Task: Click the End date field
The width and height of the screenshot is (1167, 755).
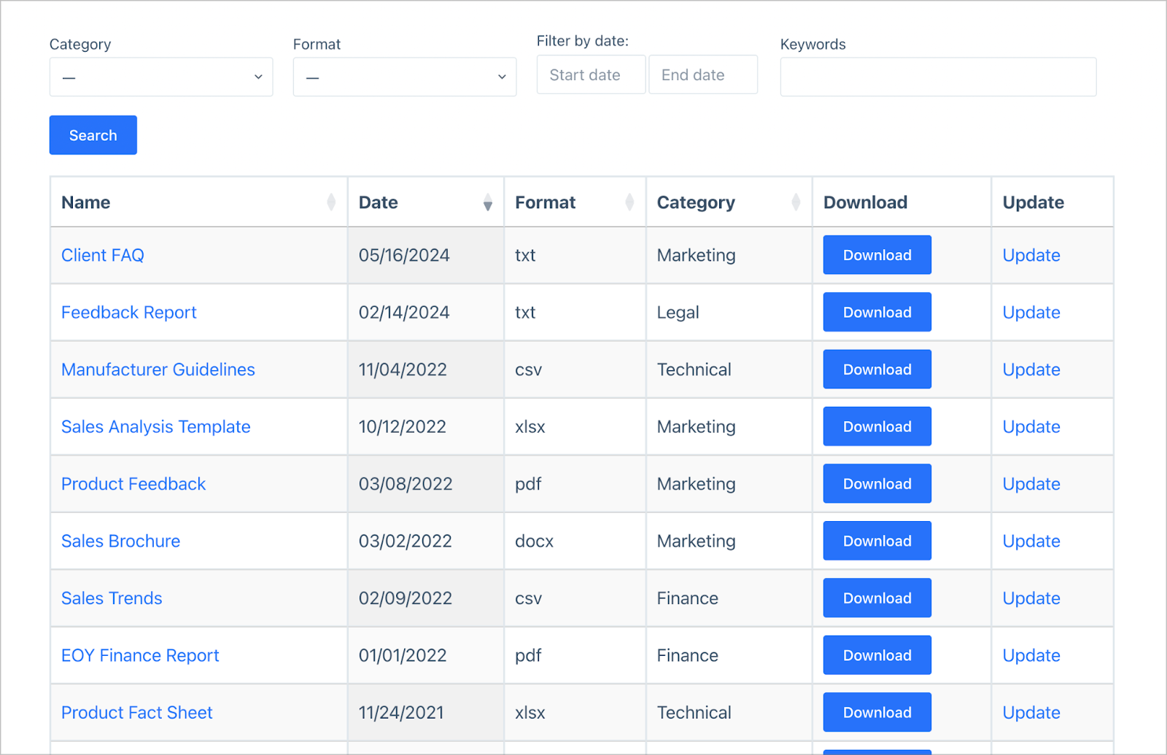Action: (703, 75)
